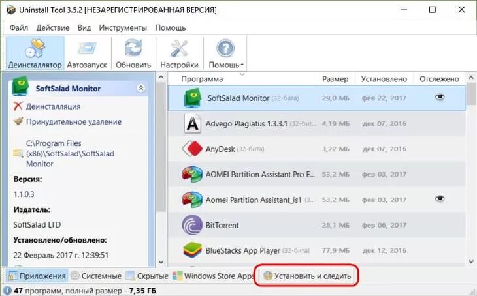Click publisher SoftSalad LTD text
The width and height of the screenshot is (477, 296).
pyautogui.click(x=37, y=225)
